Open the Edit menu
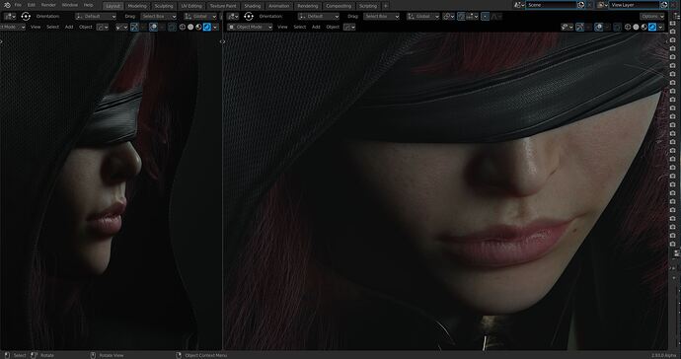Viewport: 681px width, 359px height. [x=32, y=5]
